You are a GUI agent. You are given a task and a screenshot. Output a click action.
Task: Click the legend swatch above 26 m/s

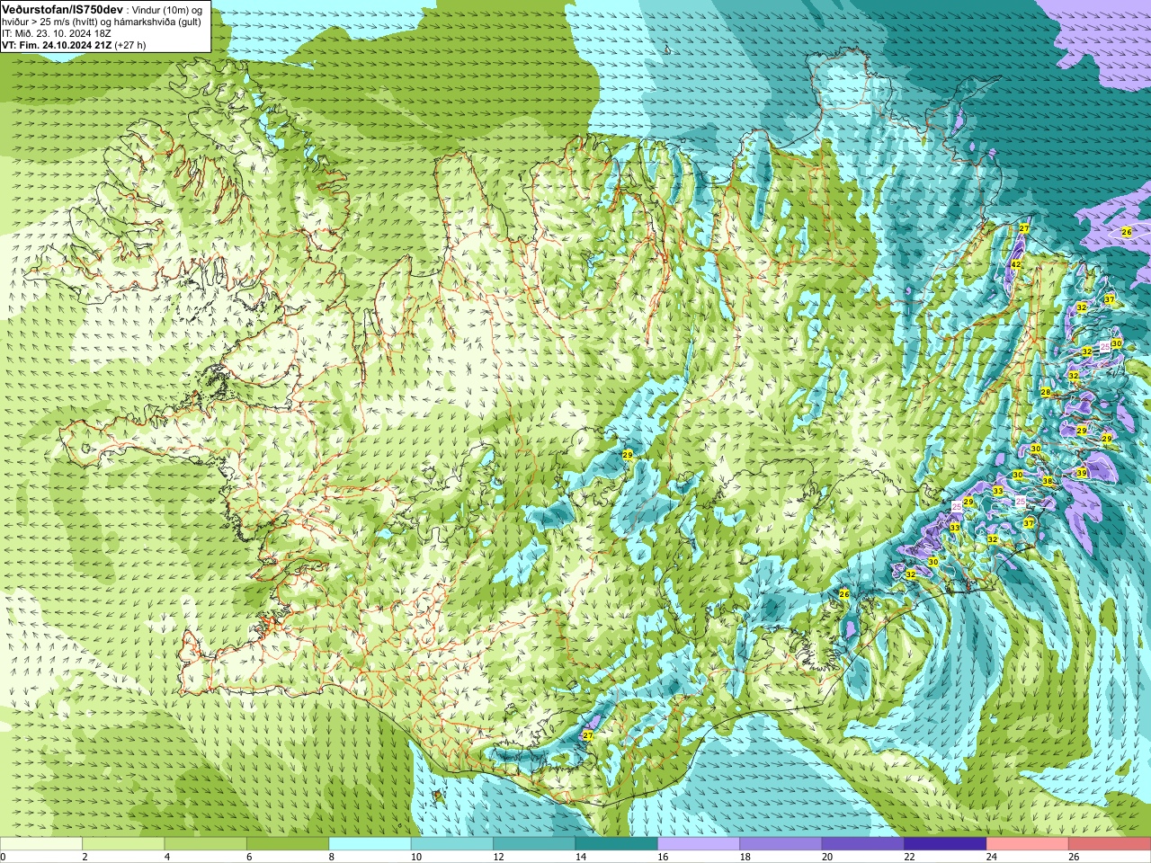1110,844
